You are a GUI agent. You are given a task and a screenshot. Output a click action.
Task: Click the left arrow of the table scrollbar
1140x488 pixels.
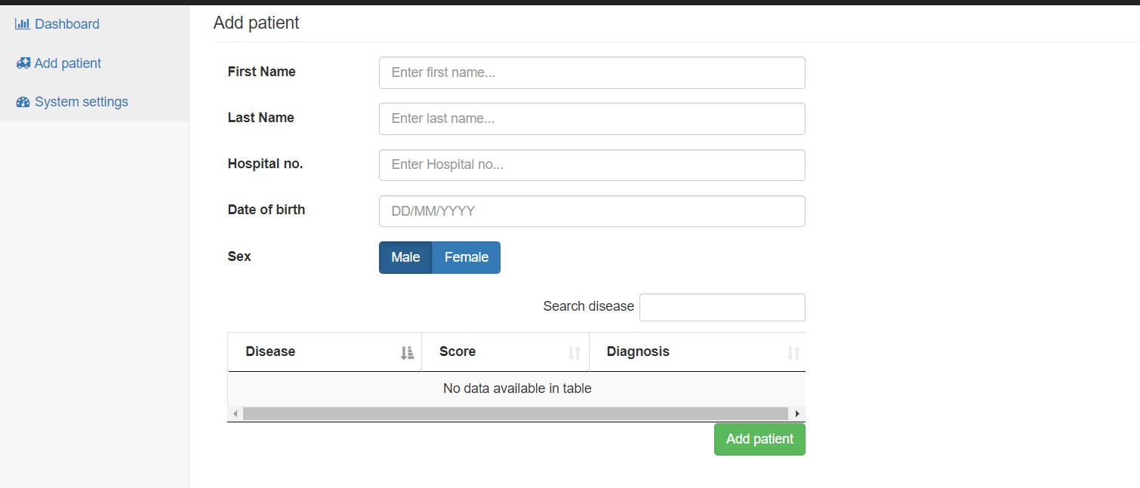click(235, 413)
